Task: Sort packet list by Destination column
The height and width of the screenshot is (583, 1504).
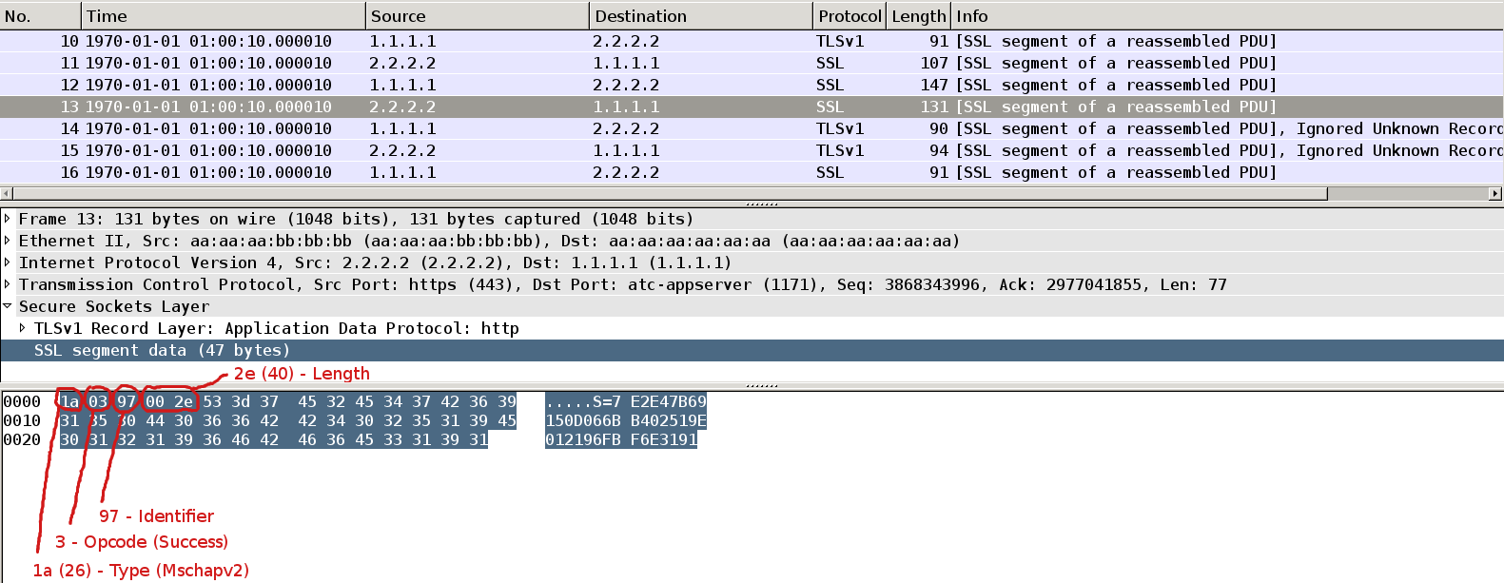Action: [x=701, y=16]
